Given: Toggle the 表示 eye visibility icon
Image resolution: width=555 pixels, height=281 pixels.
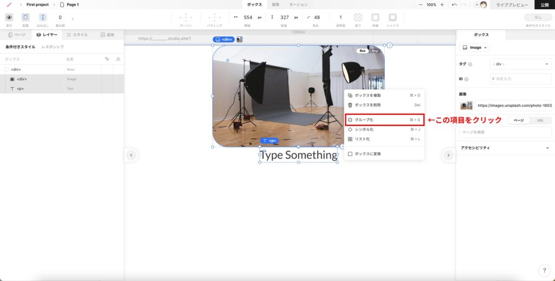Looking at the screenshot, I should point(9,17).
